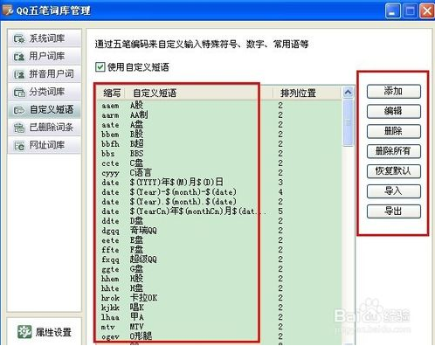Click the 自定义短语 column header

point(199,93)
